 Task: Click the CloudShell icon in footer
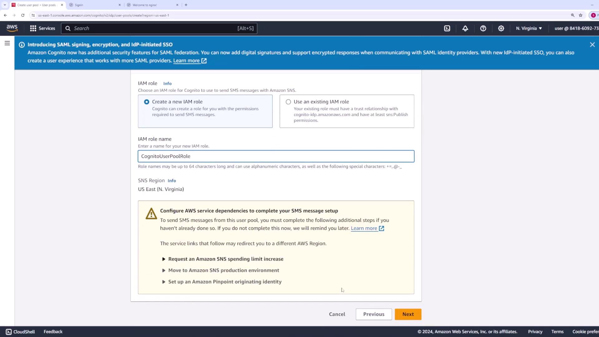pos(9,332)
